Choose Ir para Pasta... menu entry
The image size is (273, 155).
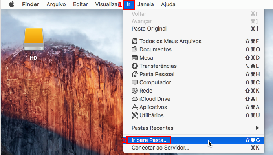coord(194,140)
